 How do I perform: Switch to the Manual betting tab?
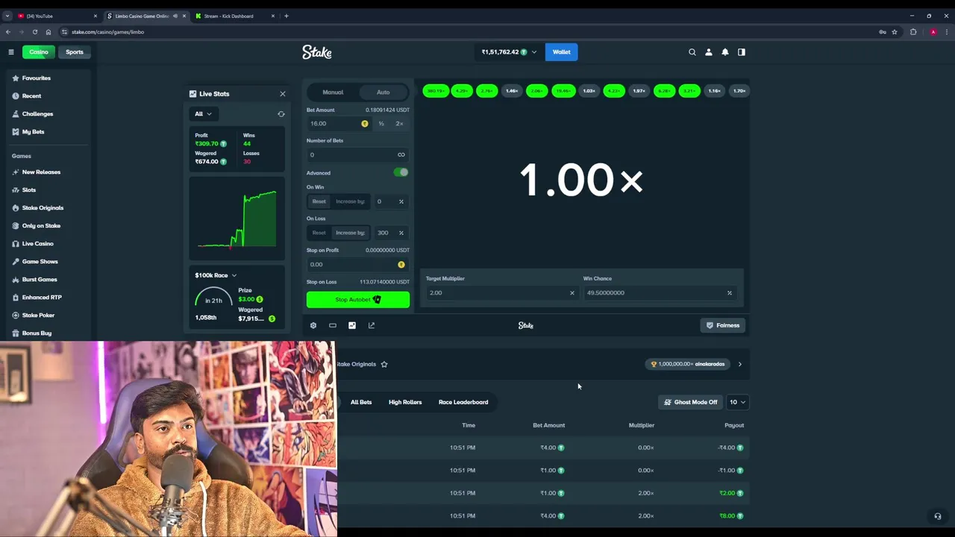pyautogui.click(x=333, y=92)
